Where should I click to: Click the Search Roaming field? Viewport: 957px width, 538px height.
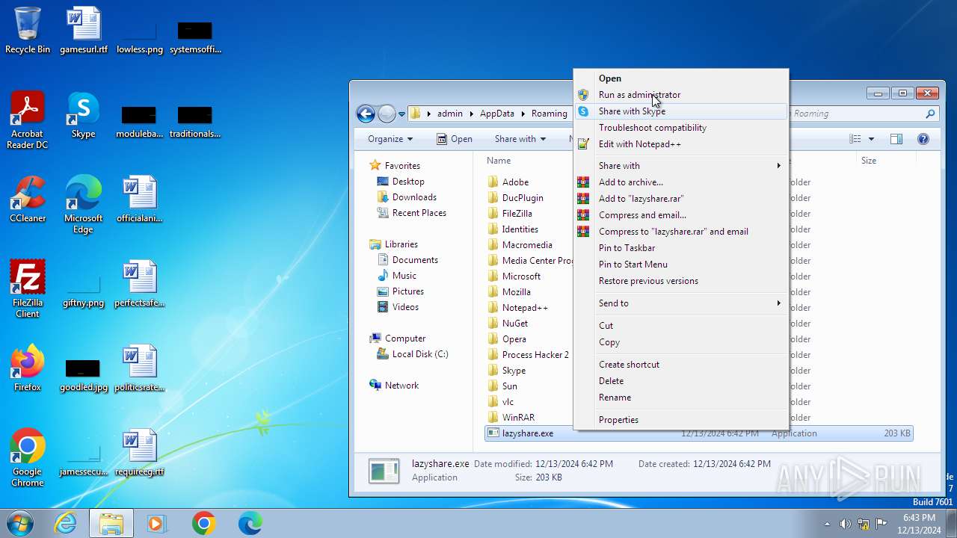click(856, 114)
